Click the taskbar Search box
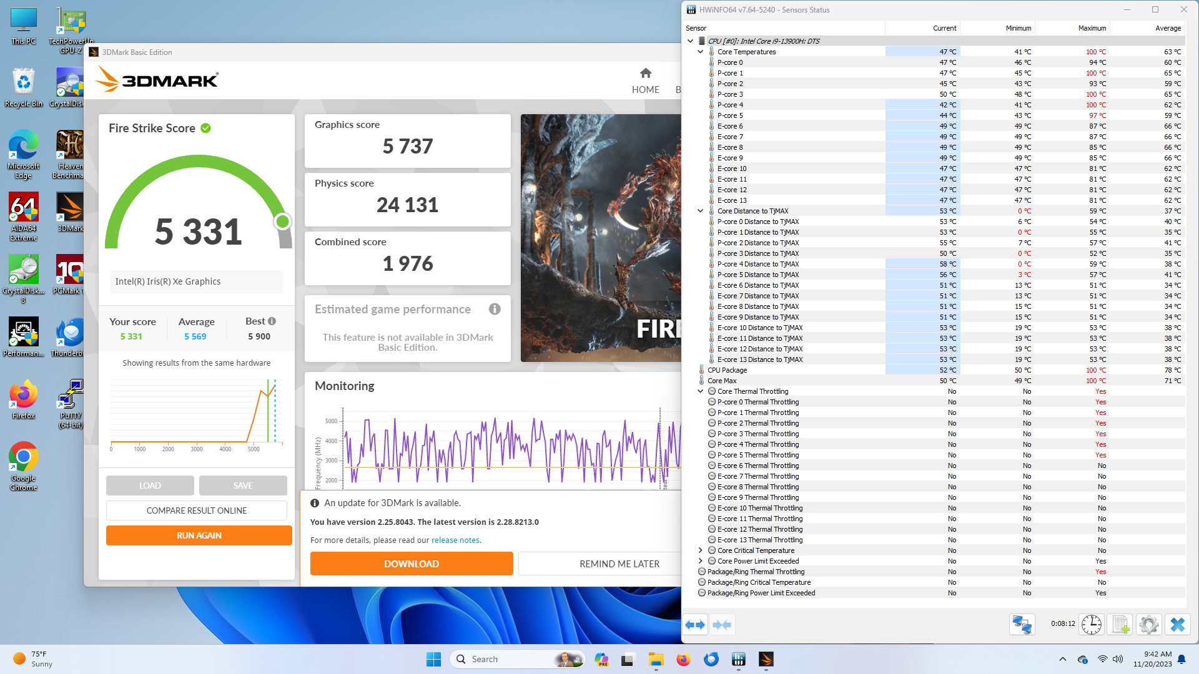Viewport: 1199px width, 674px height. point(518,659)
